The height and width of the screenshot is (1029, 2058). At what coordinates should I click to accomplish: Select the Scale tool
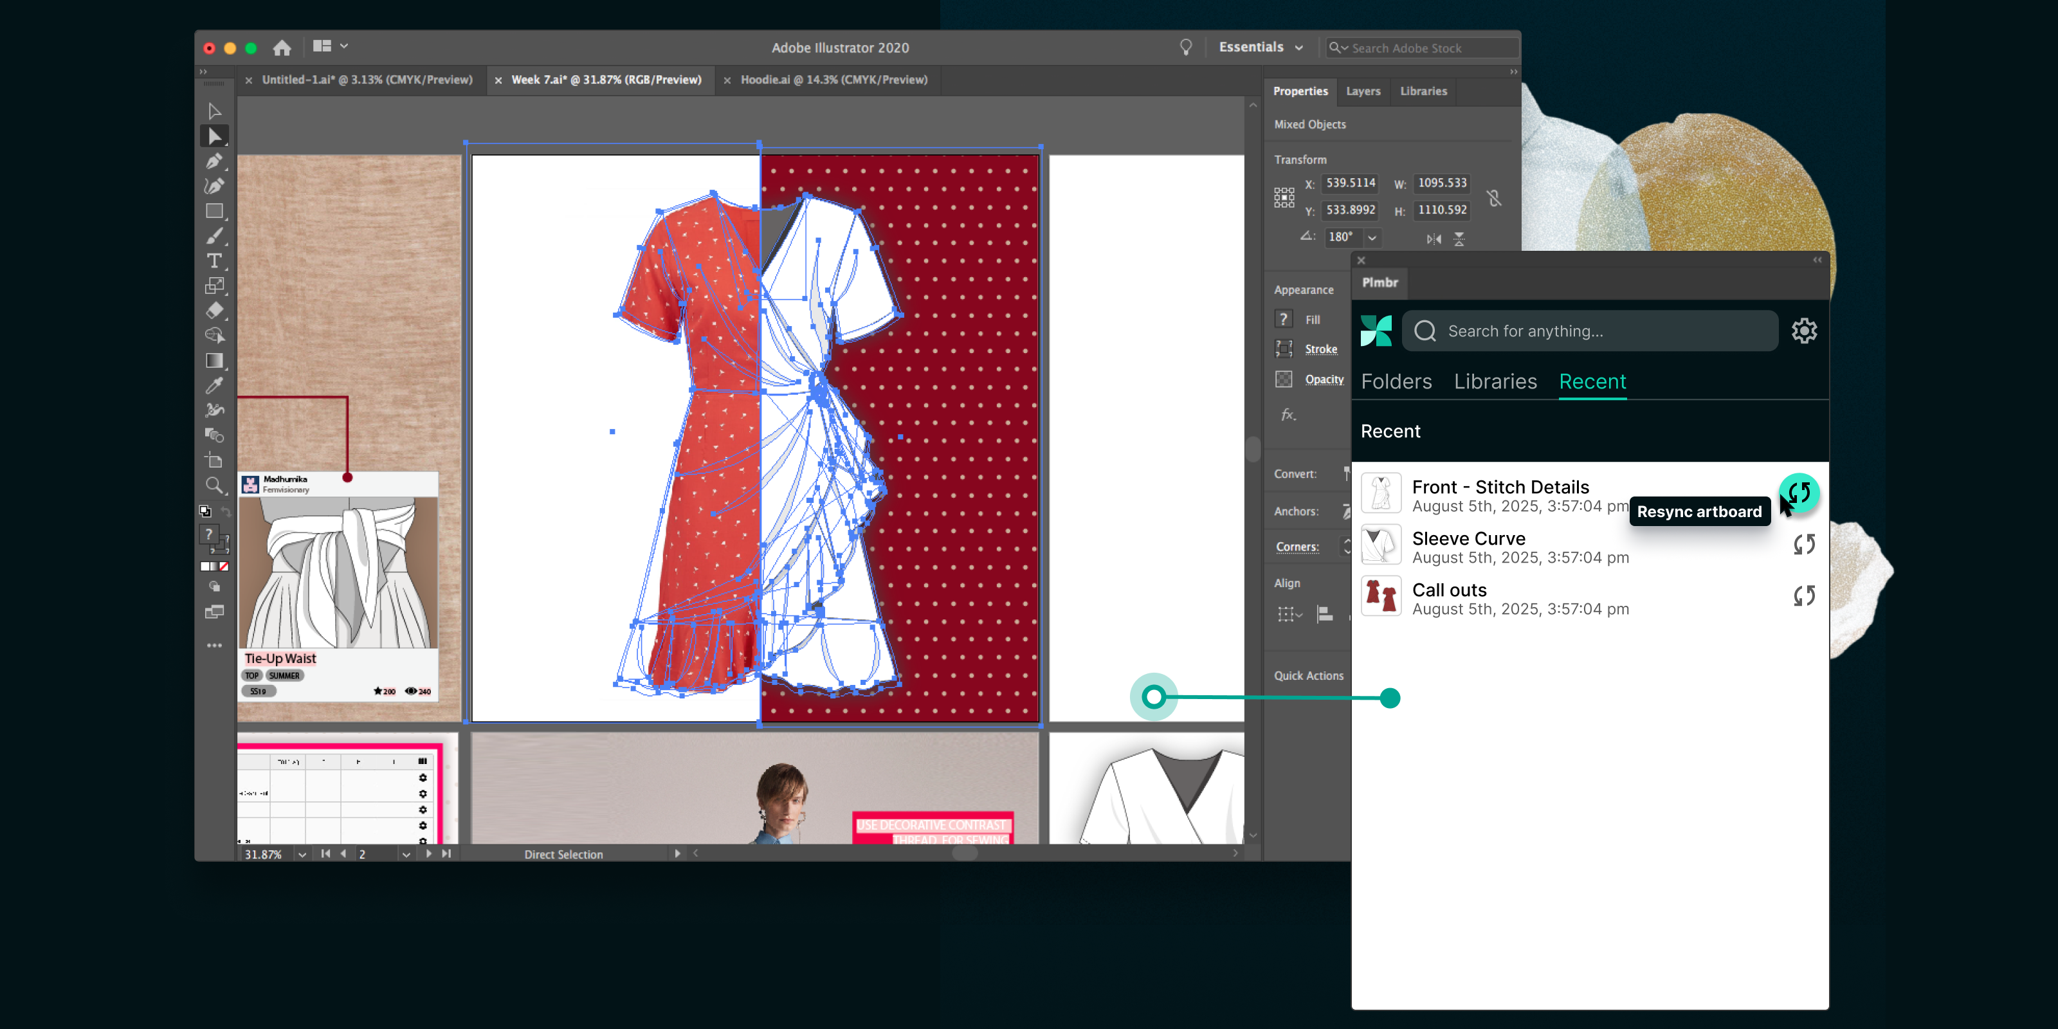click(214, 285)
